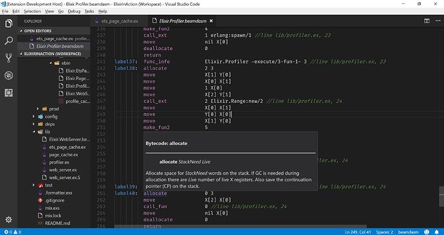Open the Tasks menu

tap(89, 12)
